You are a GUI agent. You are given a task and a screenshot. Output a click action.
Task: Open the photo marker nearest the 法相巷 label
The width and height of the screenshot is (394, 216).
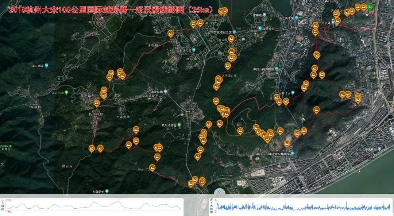pos(171,34)
